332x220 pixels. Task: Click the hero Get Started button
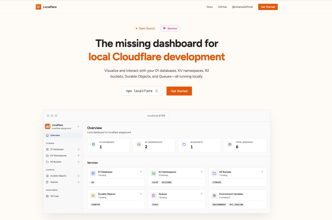[x=179, y=91]
